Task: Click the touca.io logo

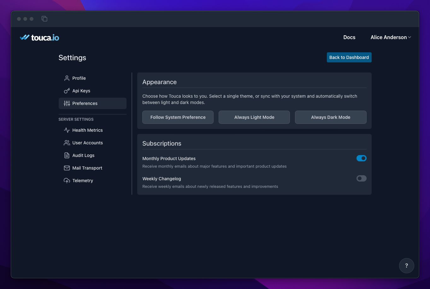Action: click(39, 38)
